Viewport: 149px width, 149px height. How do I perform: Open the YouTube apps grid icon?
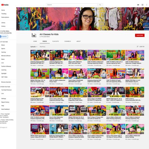(x=142, y=5)
